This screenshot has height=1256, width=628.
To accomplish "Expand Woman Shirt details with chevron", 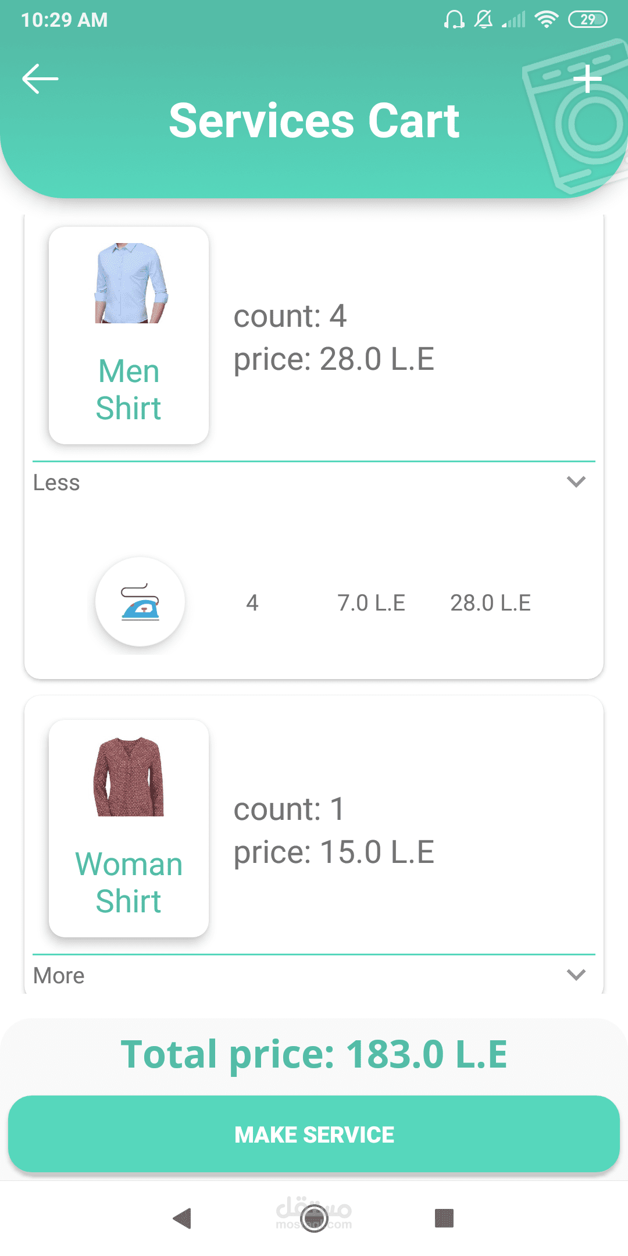I will tap(576, 975).
